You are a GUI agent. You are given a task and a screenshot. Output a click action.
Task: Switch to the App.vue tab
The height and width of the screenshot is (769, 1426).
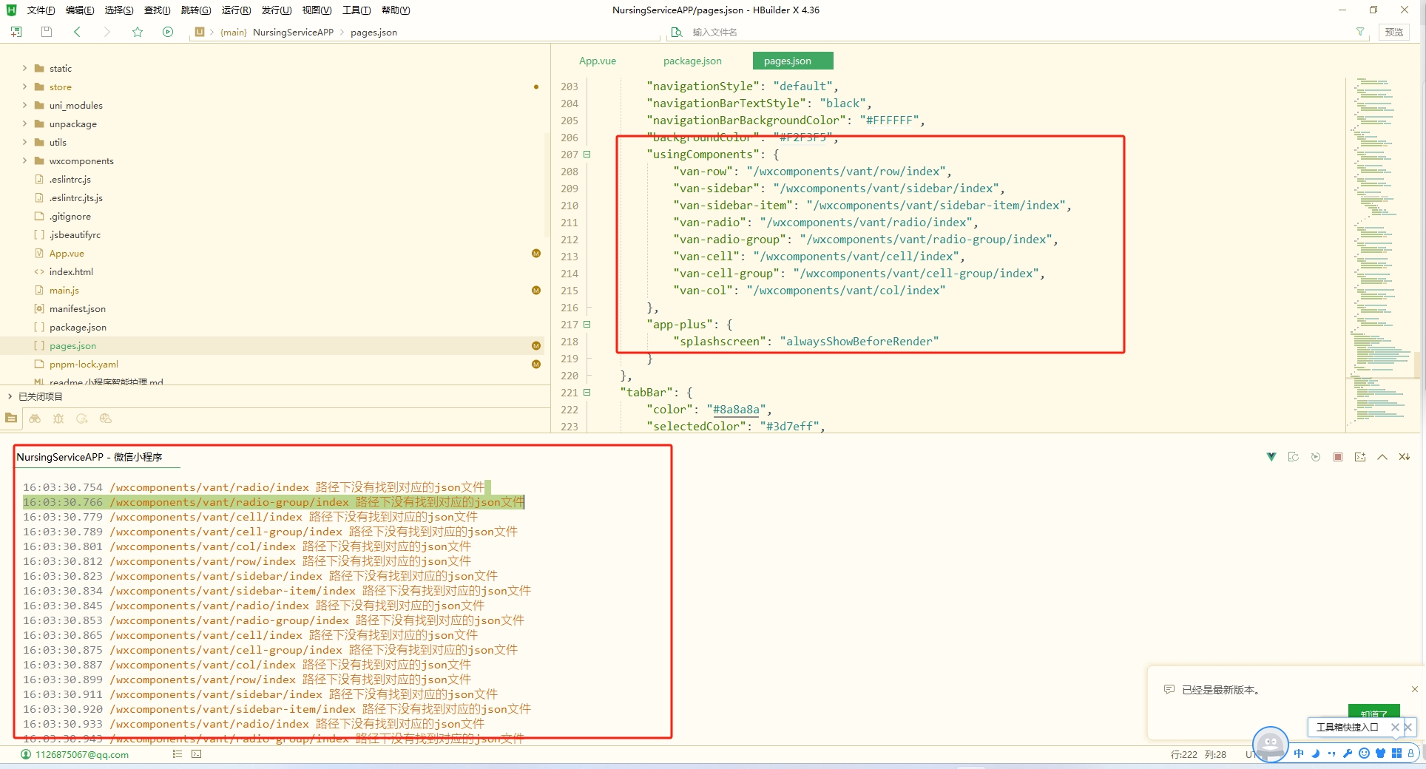(598, 61)
